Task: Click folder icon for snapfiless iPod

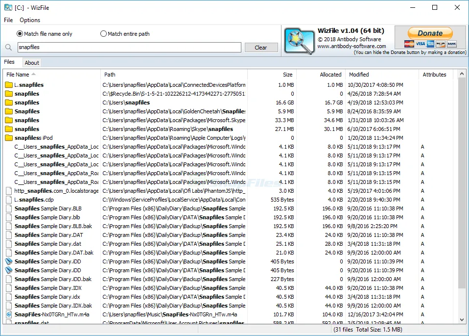Action: pyautogui.click(x=9, y=138)
